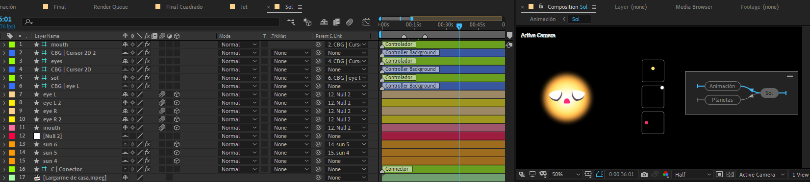This screenshot has height=182, width=810.
Task: Switch to the Final Cuadrado tab
Action: tap(184, 7)
